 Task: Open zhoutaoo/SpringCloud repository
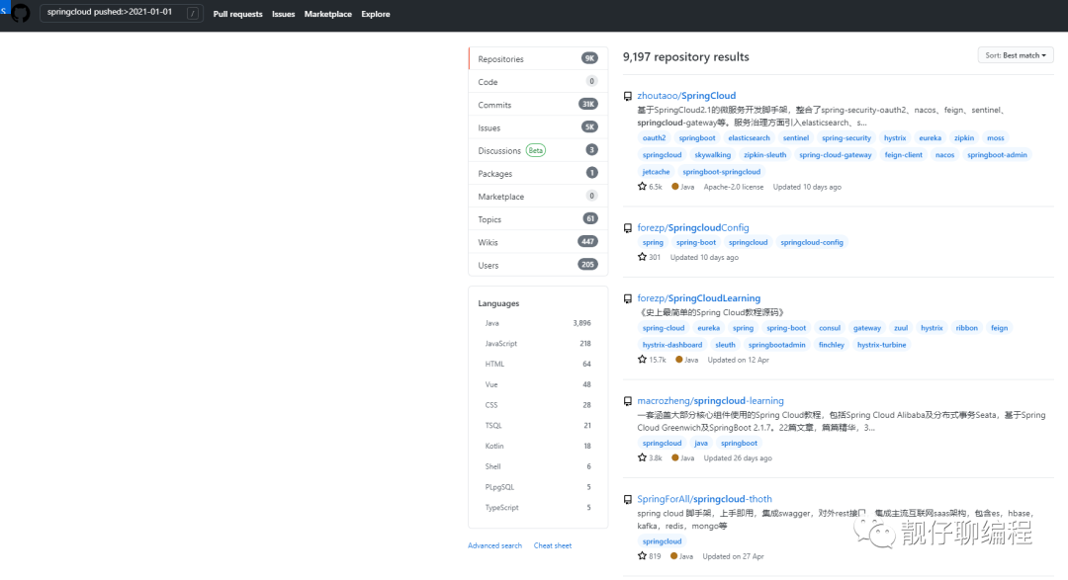[686, 95]
